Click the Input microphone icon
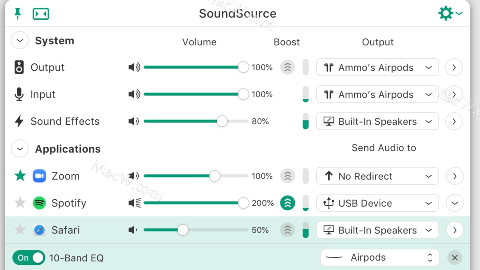Image resolution: width=480 pixels, height=270 pixels. point(19,94)
